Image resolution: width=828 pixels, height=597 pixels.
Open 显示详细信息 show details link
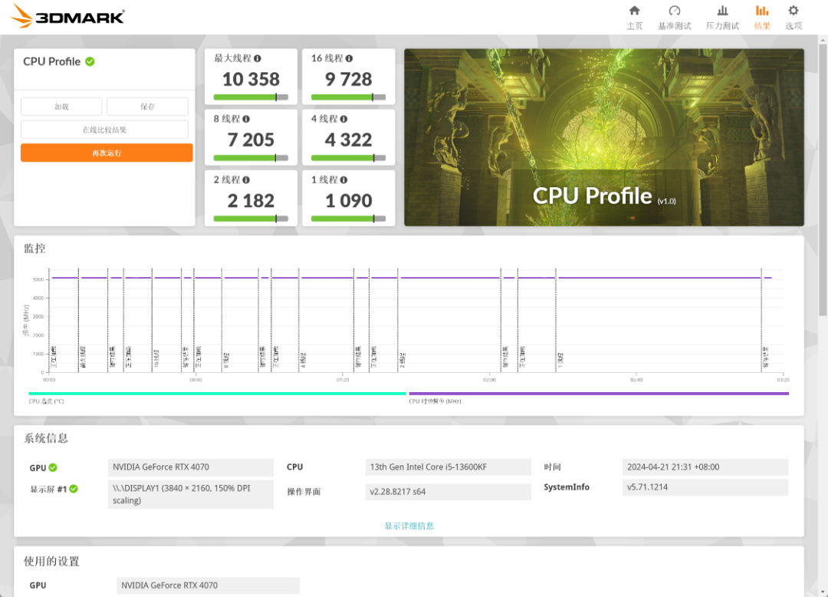point(409,526)
